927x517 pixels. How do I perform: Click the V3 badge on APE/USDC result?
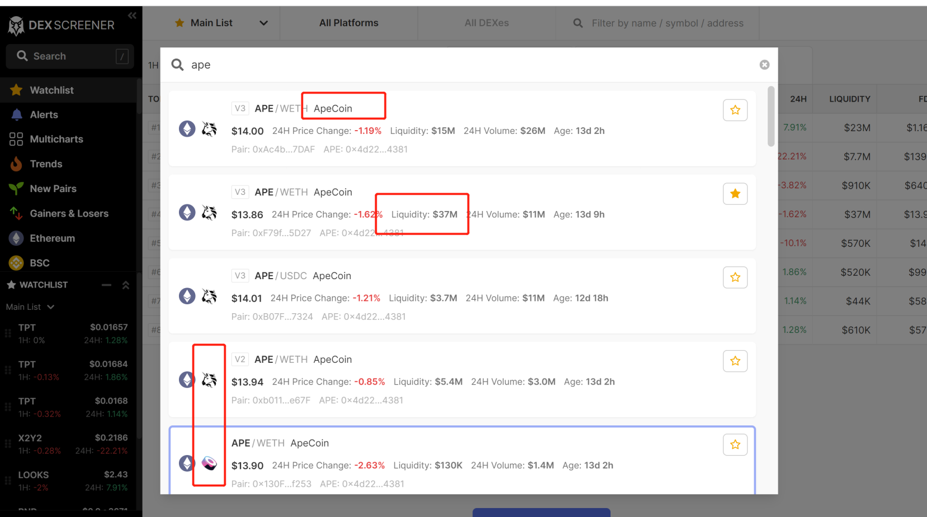point(240,276)
